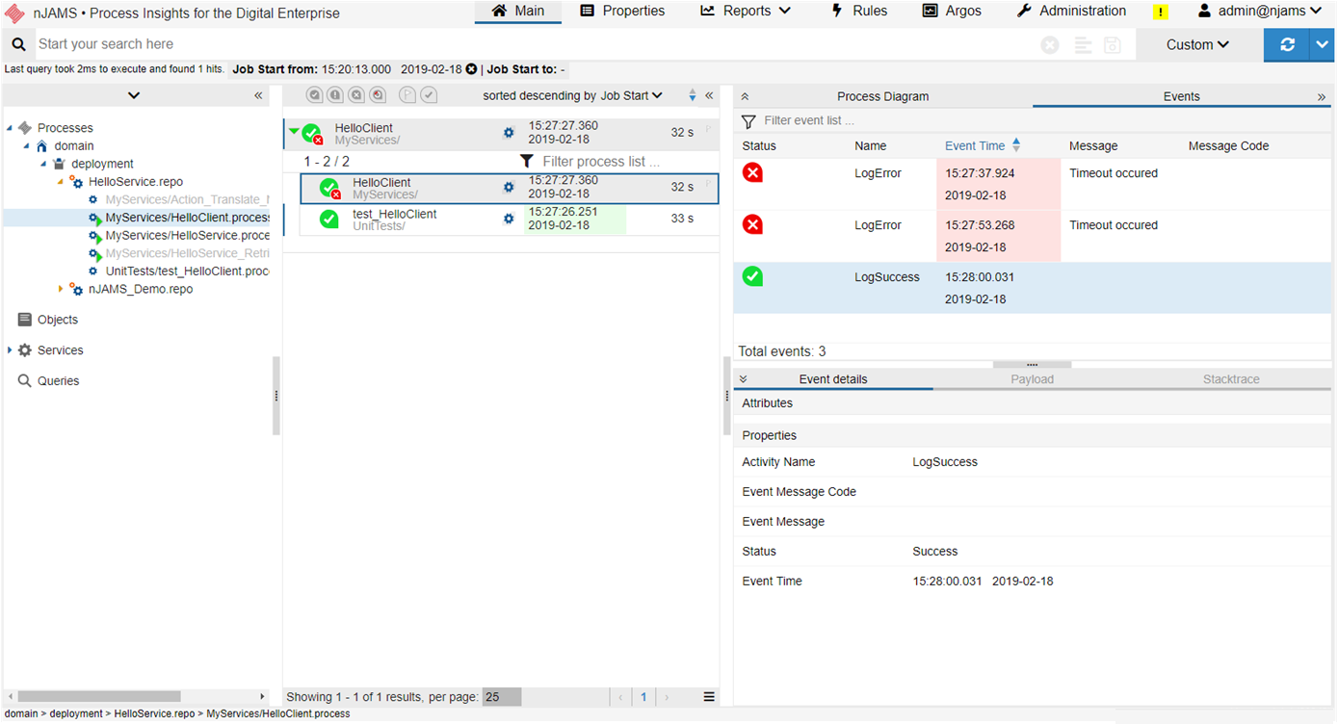Click the error status filter icon
The image size is (1338, 725).
(356, 94)
